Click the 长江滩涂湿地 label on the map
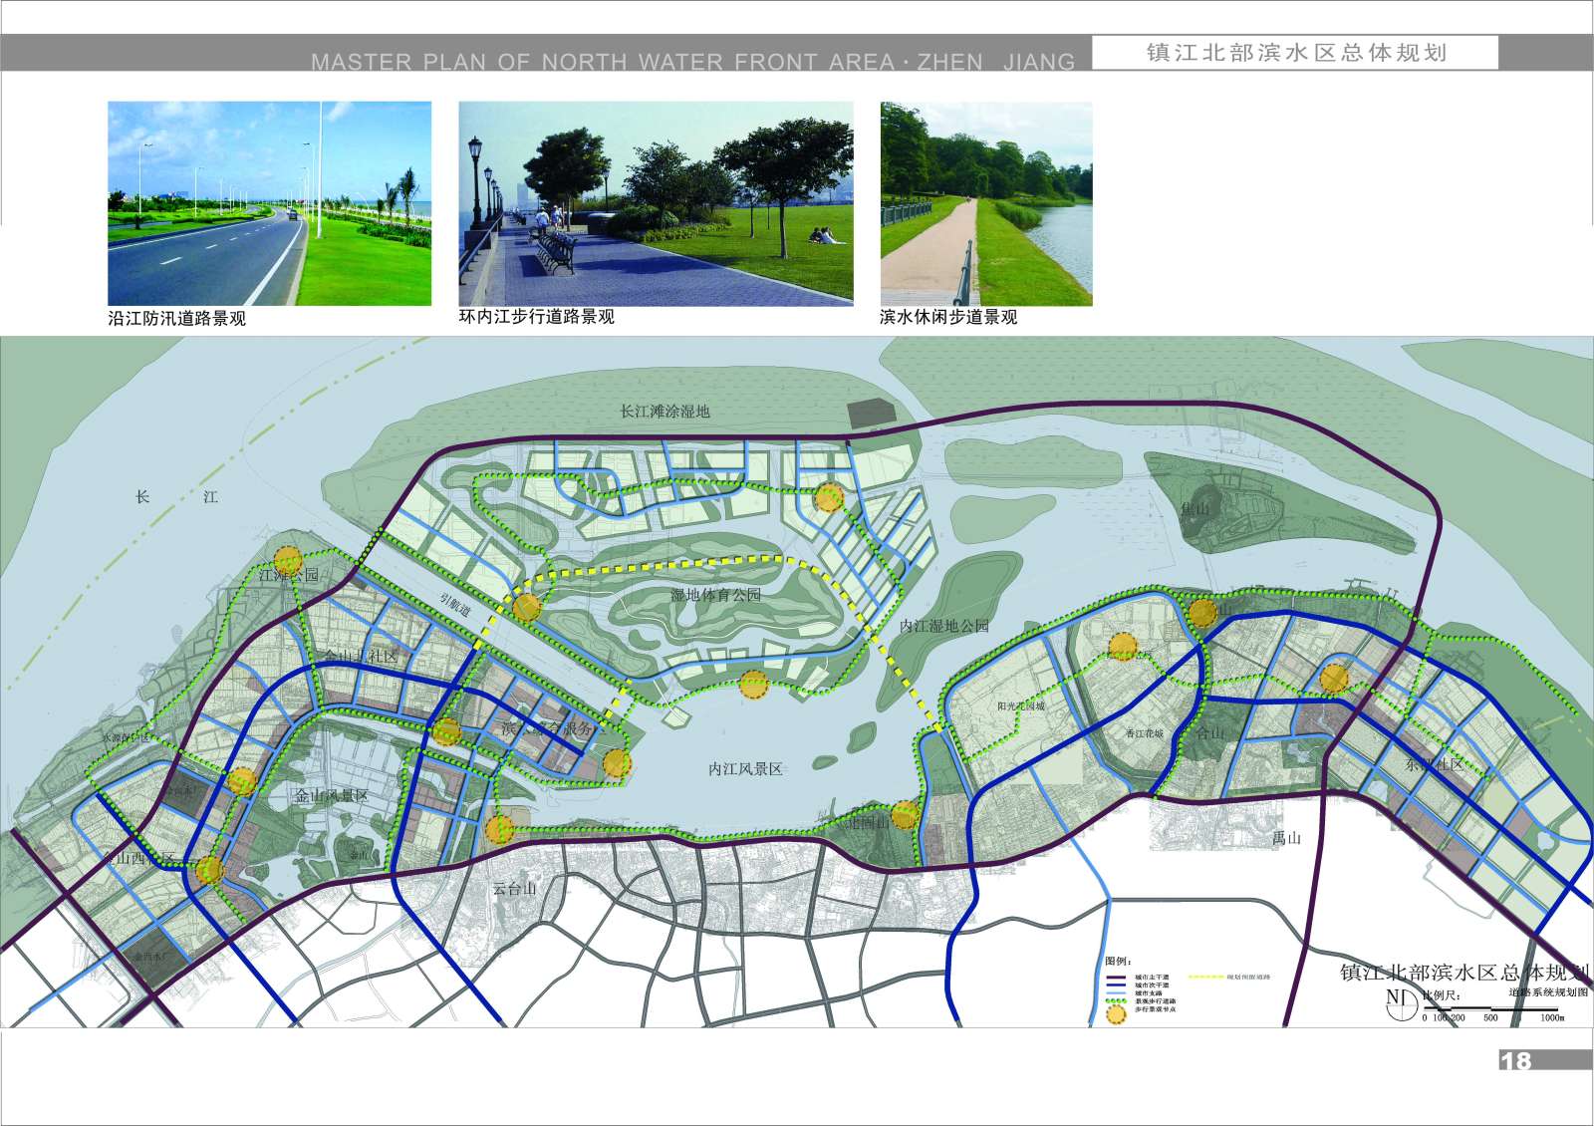1594x1126 pixels. coord(664,412)
